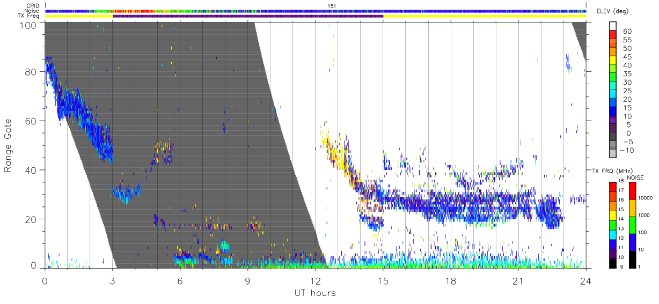Click the 'TX Freq' strip label

30,17
